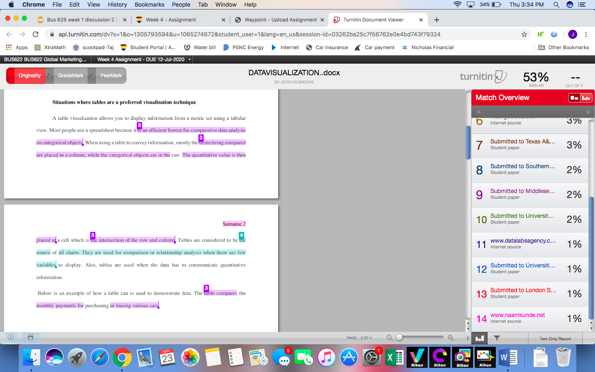Zoom in with the plus magnifier
595x372 pixels.
click(x=451, y=338)
